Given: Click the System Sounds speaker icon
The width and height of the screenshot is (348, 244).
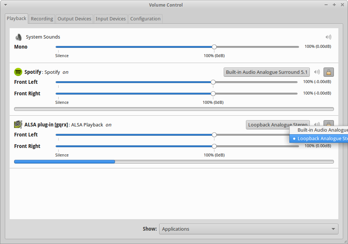Looking at the screenshot, I should (x=19, y=37).
